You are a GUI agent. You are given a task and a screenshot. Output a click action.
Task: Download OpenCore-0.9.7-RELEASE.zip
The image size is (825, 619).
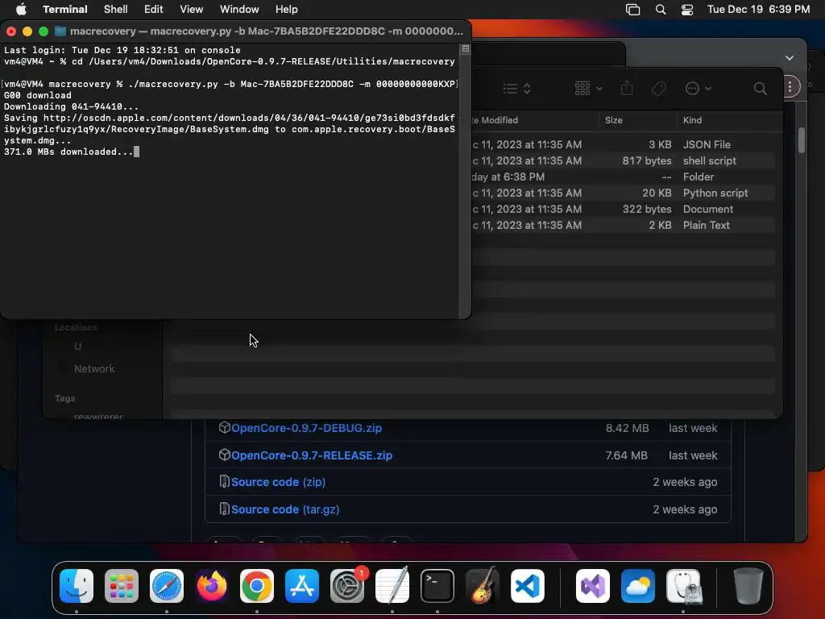coord(312,455)
